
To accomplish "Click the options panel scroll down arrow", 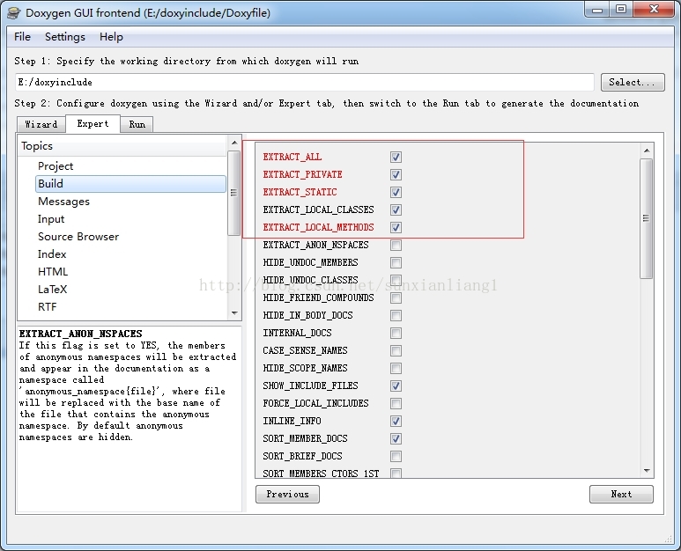I will [647, 470].
